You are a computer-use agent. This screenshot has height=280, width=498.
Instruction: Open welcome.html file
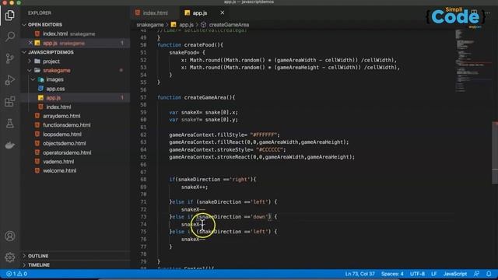coord(59,171)
